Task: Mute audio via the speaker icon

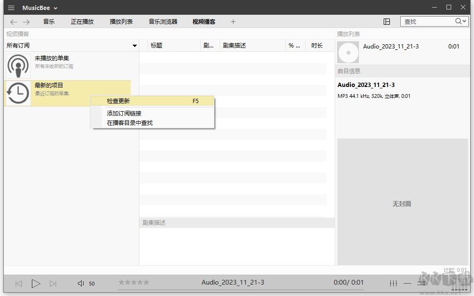Action: pos(81,283)
